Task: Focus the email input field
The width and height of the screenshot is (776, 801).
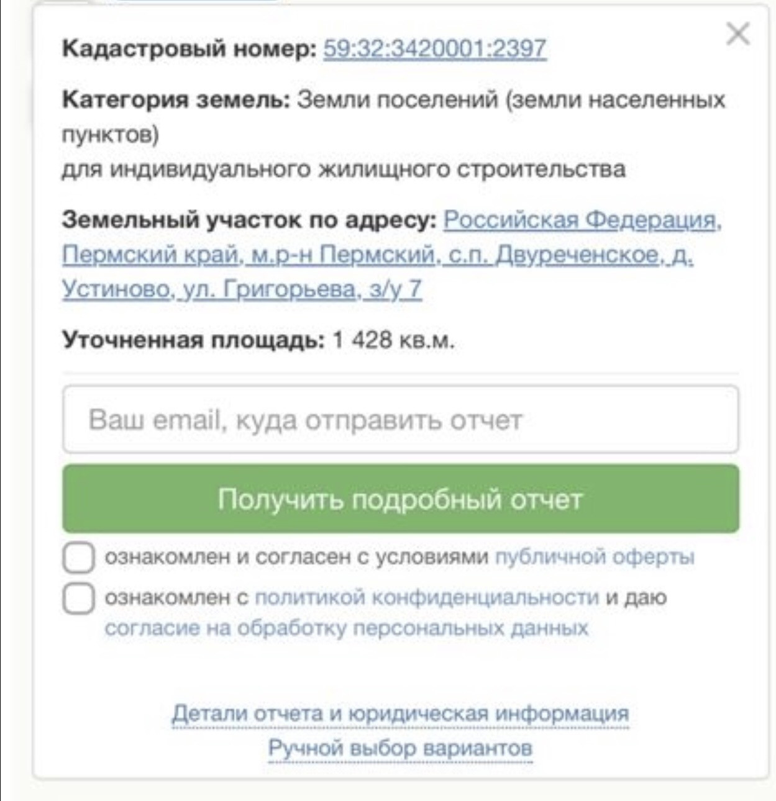Action: (400, 420)
